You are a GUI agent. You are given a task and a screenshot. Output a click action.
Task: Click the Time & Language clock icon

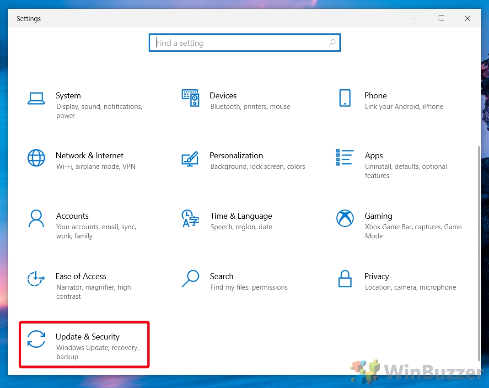190,219
